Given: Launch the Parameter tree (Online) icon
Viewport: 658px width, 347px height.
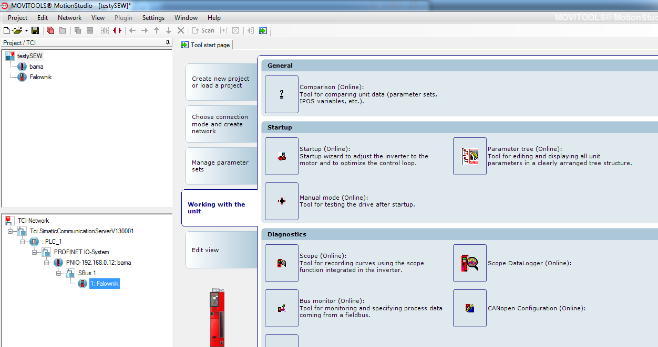Looking at the screenshot, I should [470, 156].
